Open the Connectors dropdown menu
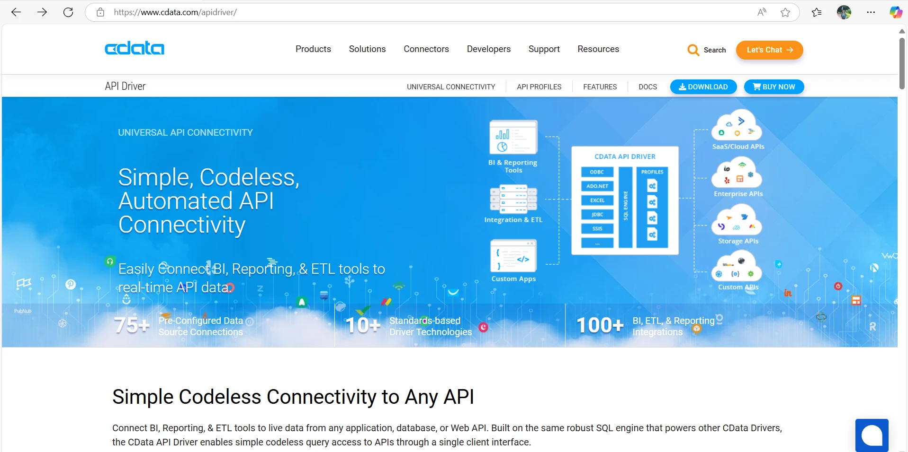The width and height of the screenshot is (908, 452). (426, 49)
